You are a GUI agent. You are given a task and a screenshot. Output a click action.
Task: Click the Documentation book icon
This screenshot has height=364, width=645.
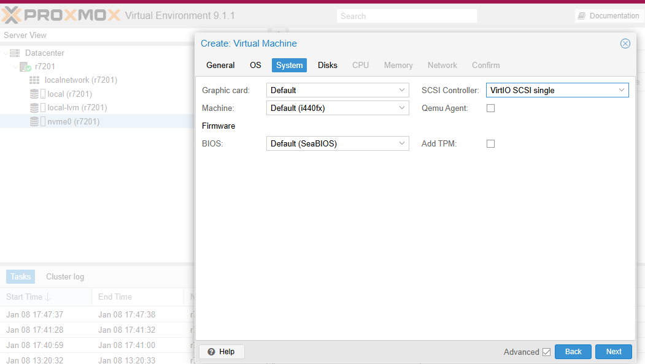581,16
